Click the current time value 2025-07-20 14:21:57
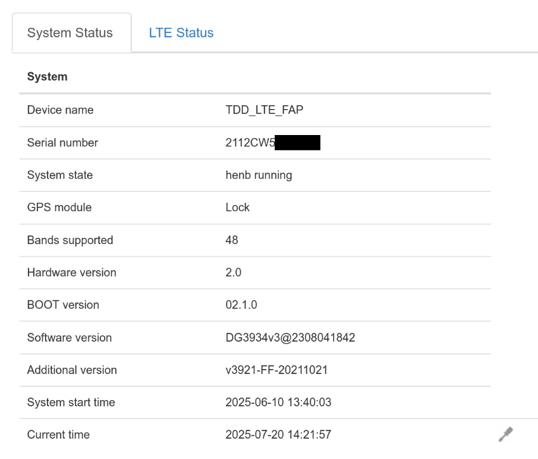This screenshot has width=538, height=459. click(x=279, y=435)
